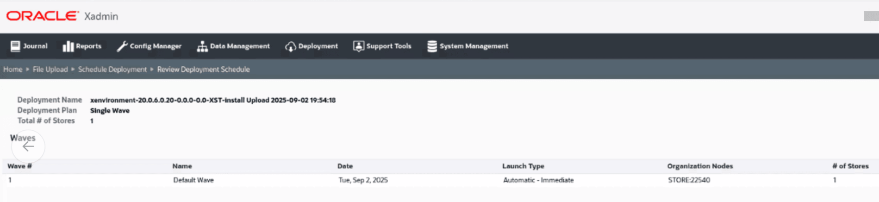Viewport: 879px width, 202px height.
Task: Open the System Management menu
Action: coord(467,46)
